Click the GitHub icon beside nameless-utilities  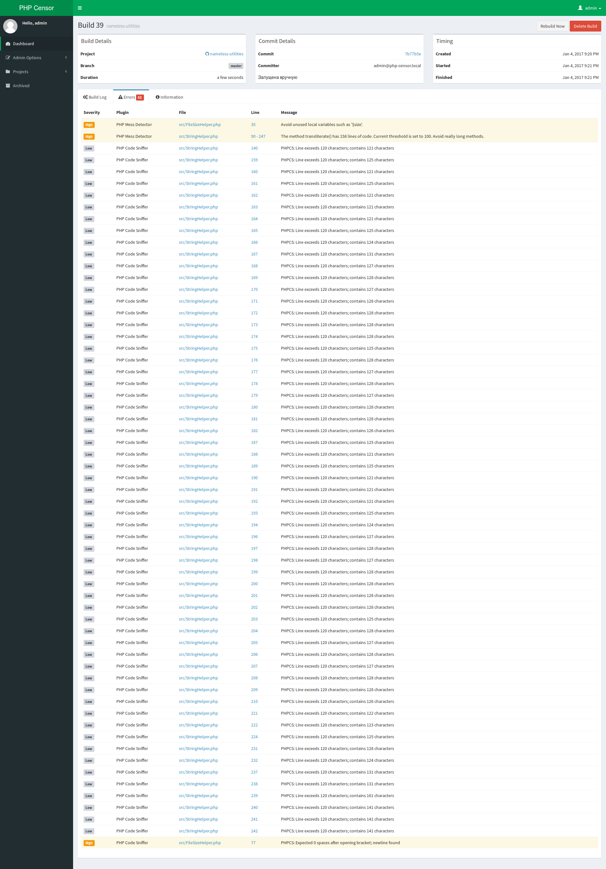click(x=207, y=54)
